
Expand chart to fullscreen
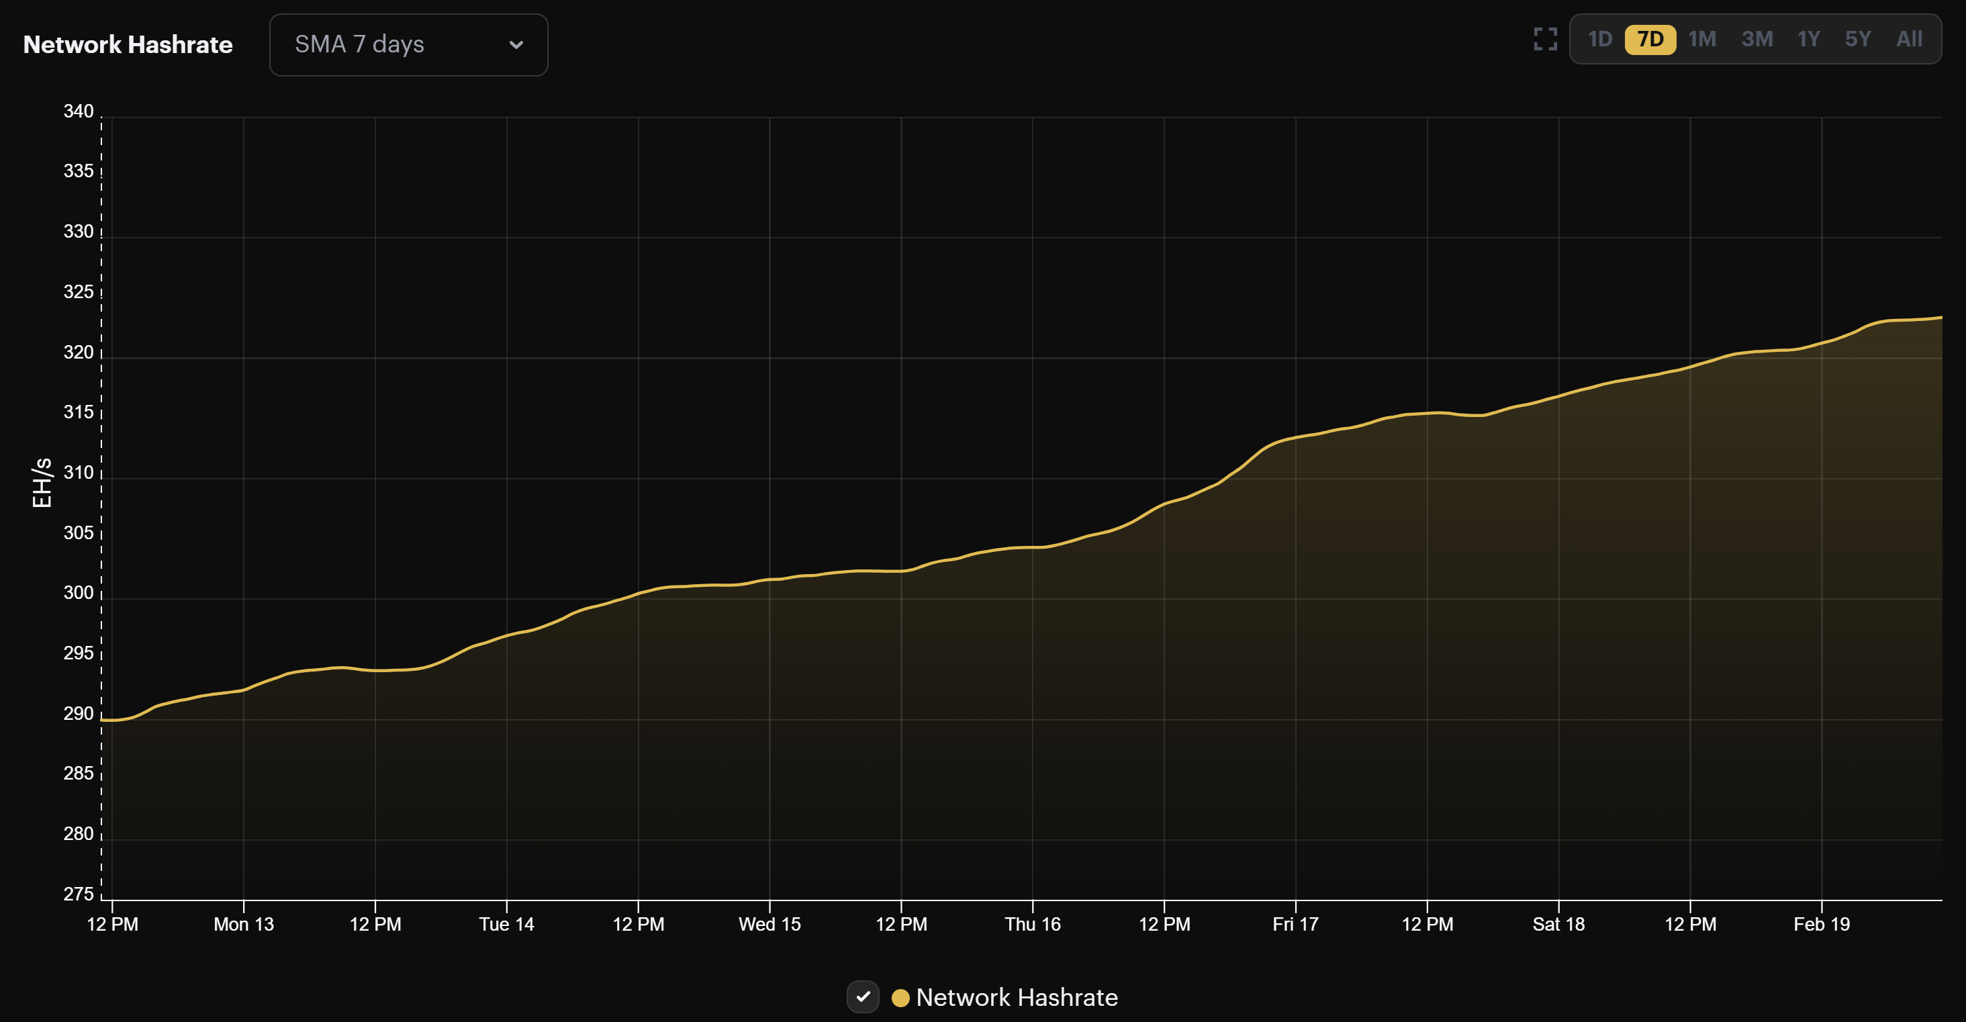click(1545, 39)
